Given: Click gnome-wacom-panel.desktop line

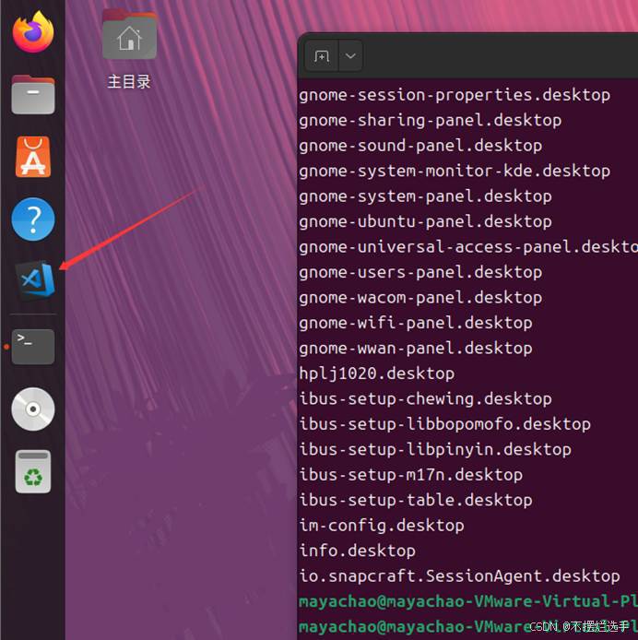Looking at the screenshot, I should click(x=420, y=298).
